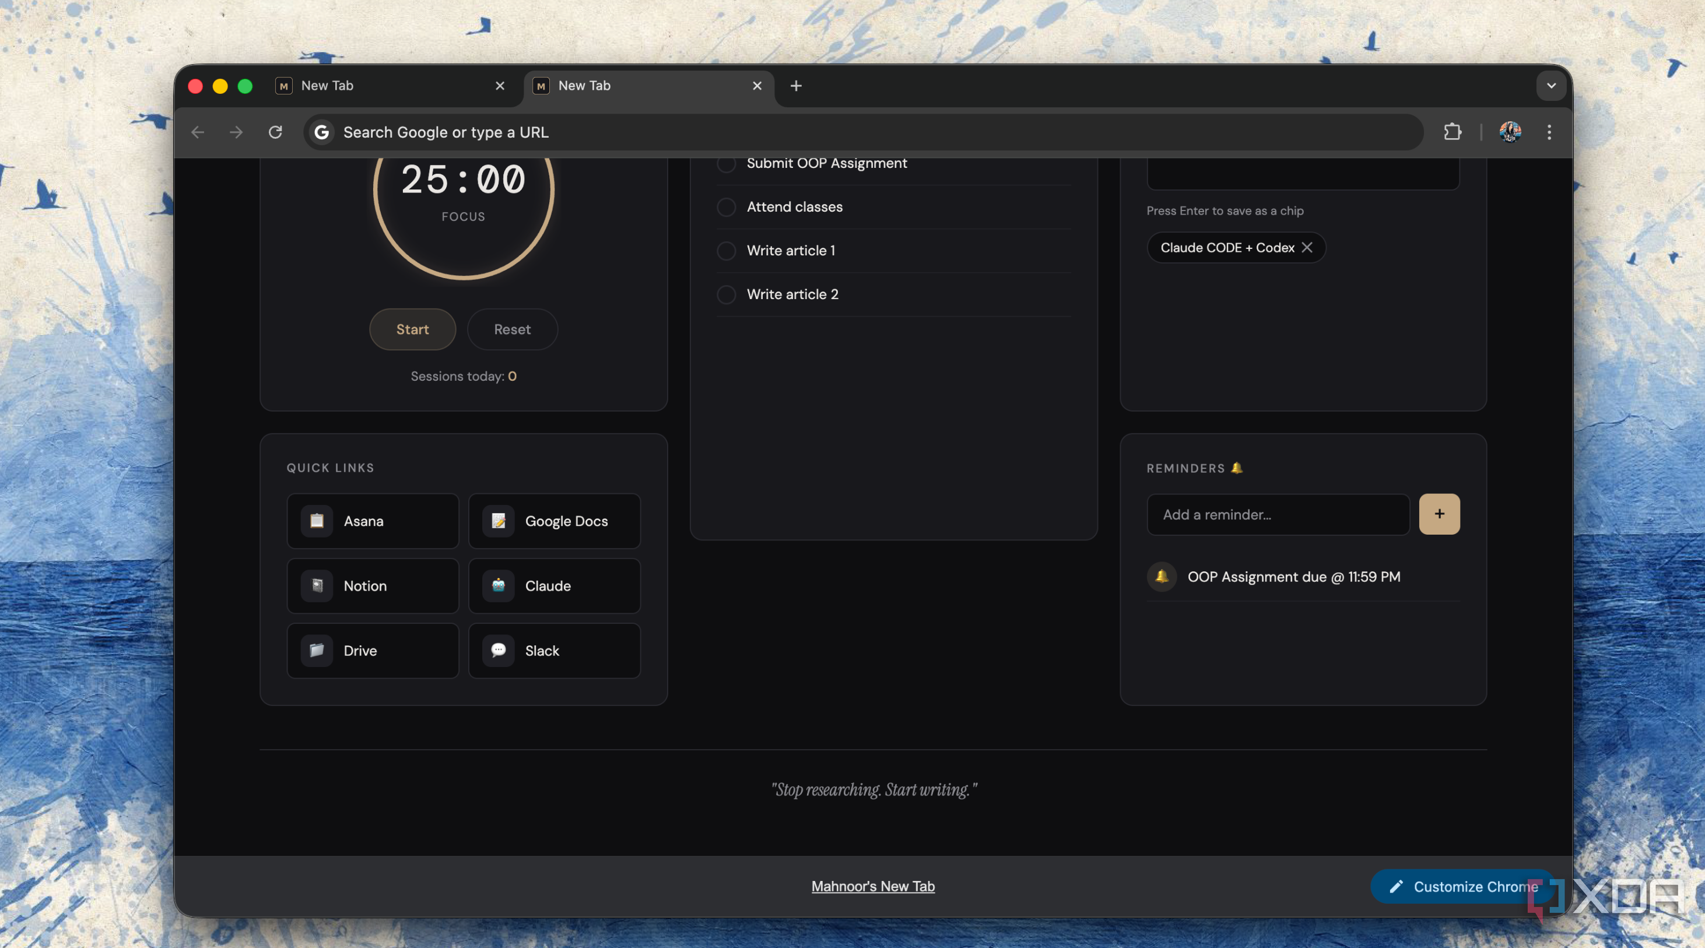Switch to the first New Tab
The image size is (1705, 948).
pos(391,85)
